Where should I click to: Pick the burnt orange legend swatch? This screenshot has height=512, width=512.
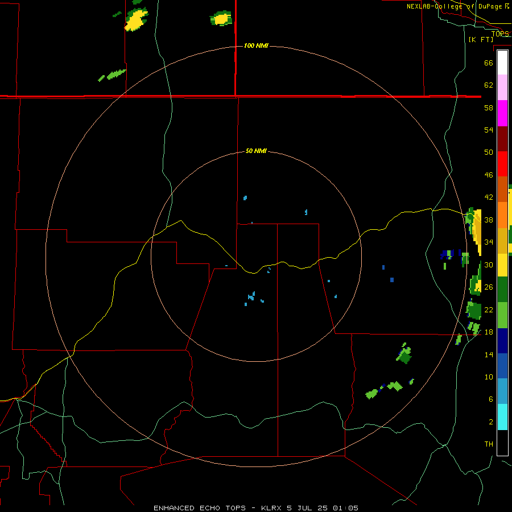(502, 189)
